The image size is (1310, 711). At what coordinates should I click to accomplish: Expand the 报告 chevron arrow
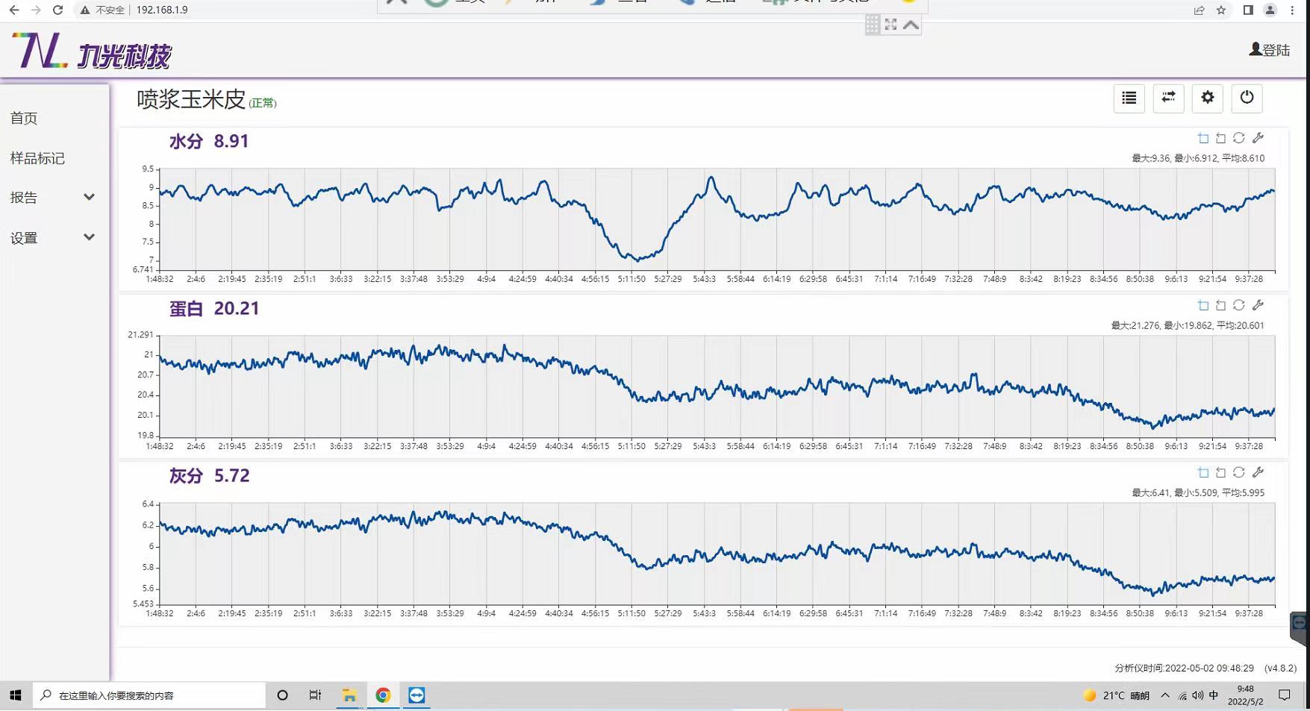pos(89,197)
